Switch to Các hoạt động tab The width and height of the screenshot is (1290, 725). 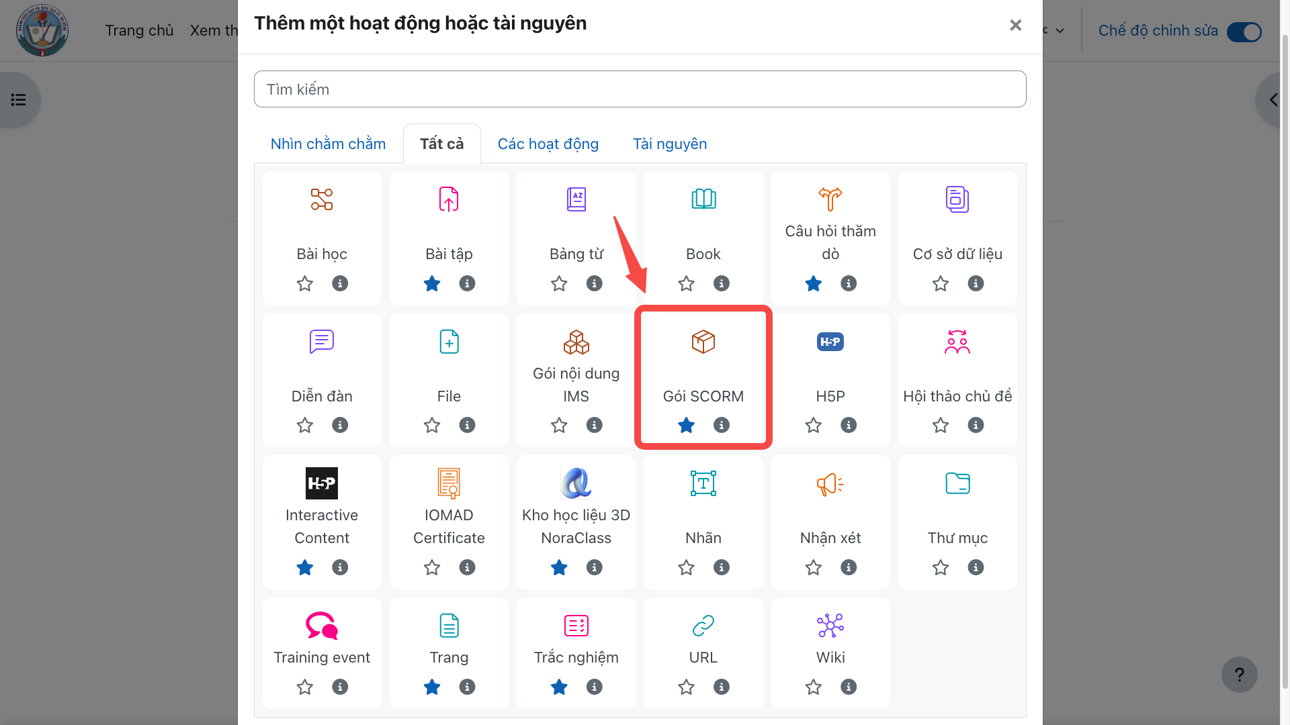(x=548, y=144)
